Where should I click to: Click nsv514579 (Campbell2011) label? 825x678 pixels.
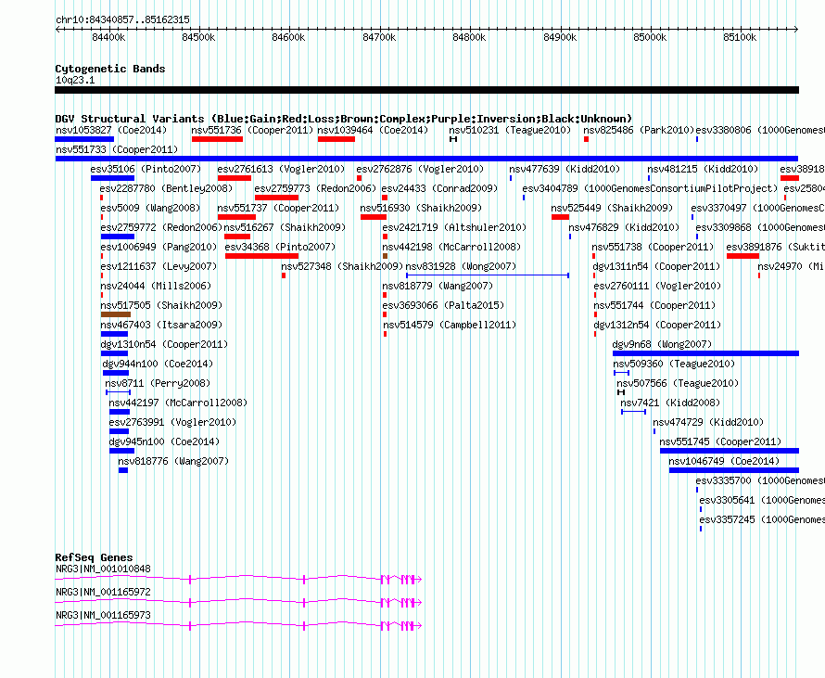pos(450,325)
